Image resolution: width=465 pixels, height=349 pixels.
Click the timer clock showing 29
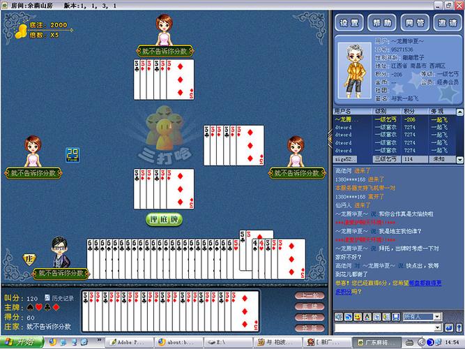pos(72,154)
